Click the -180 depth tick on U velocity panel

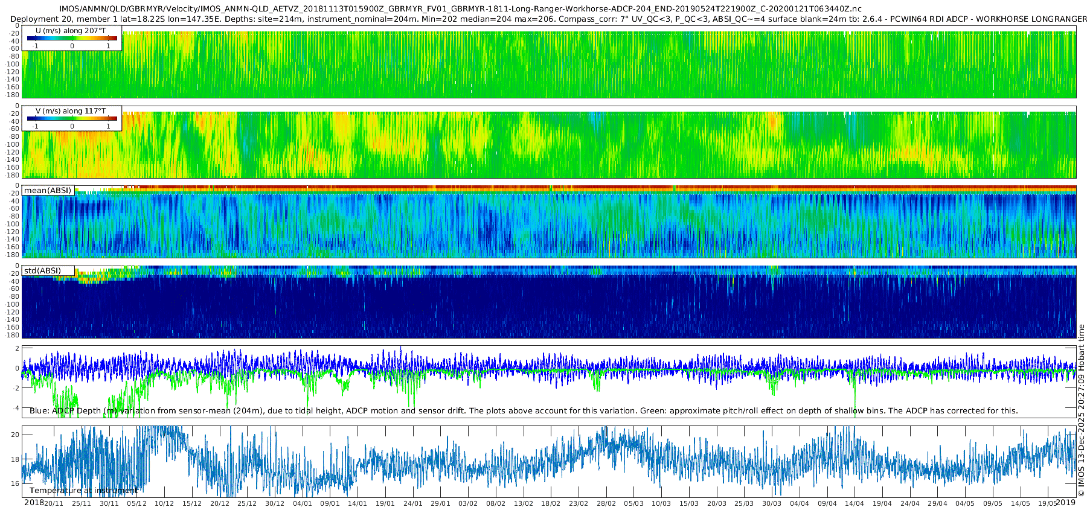[x=13, y=95]
